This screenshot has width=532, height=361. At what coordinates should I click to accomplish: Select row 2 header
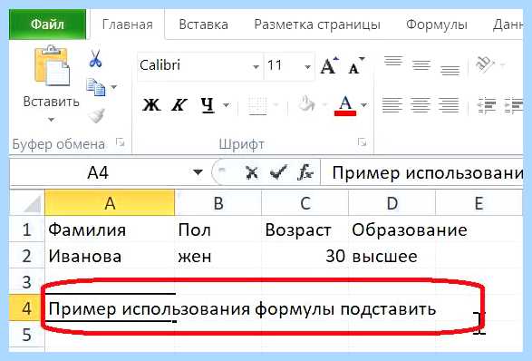(27, 256)
